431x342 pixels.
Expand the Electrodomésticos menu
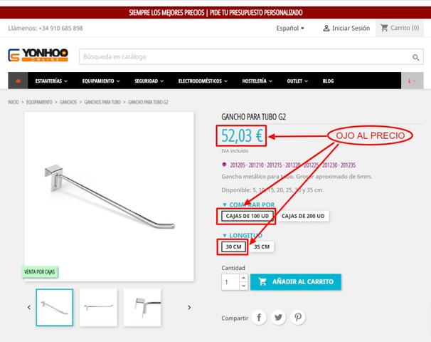203,81
